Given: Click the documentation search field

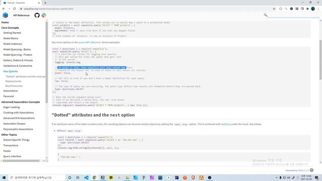Looking at the screenshot, I should click(x=294, y=15).
